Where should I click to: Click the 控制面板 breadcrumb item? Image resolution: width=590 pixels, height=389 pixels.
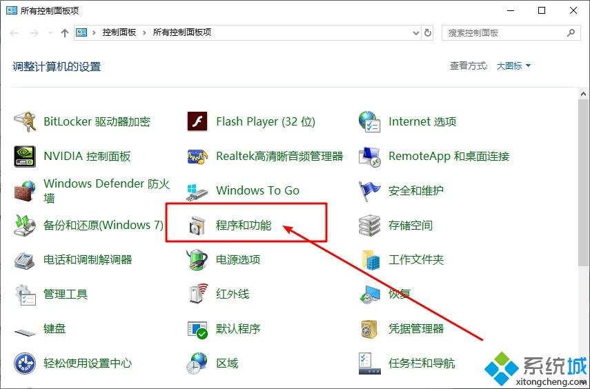119,32
